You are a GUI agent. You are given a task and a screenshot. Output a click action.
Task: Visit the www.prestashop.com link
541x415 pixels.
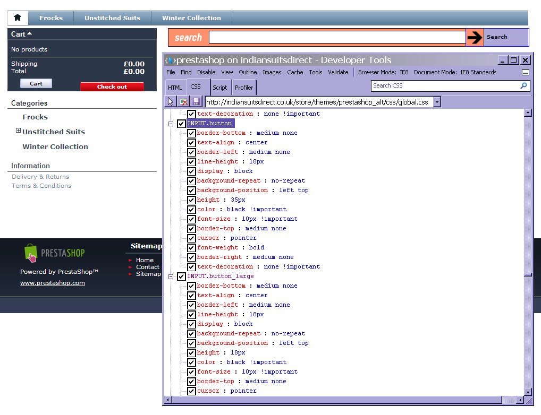pos(53,283)
